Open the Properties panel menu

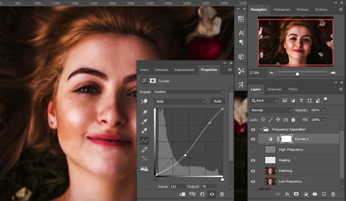click(x=230, y=70)
